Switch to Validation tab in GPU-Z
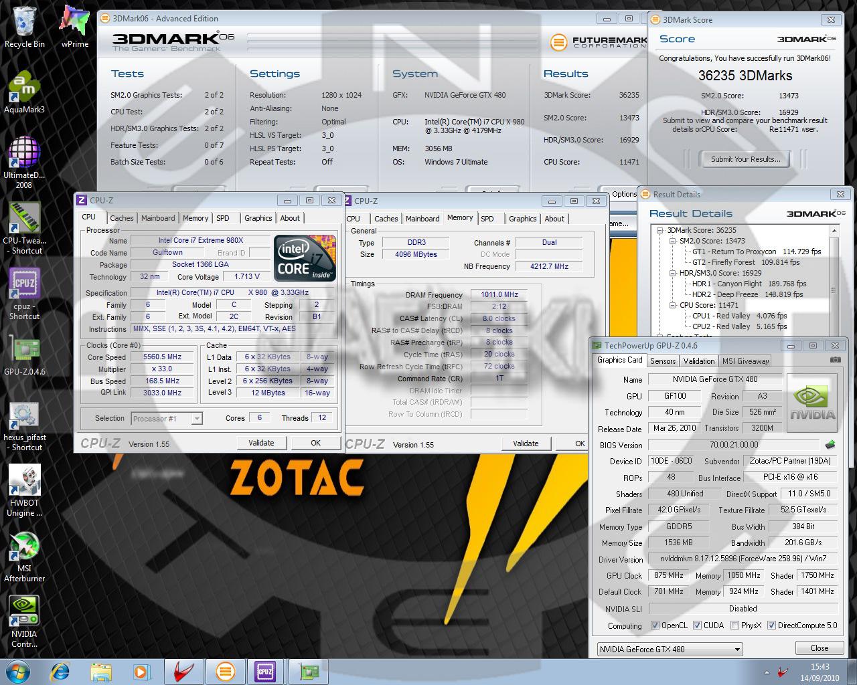The width and height of the screenshot is (857, 685). coord(699,361)
